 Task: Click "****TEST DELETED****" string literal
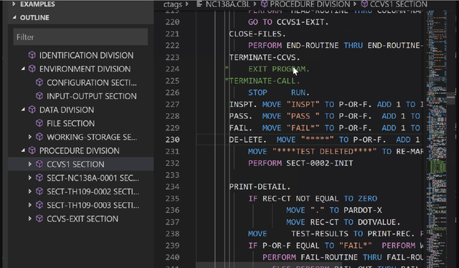325,151
